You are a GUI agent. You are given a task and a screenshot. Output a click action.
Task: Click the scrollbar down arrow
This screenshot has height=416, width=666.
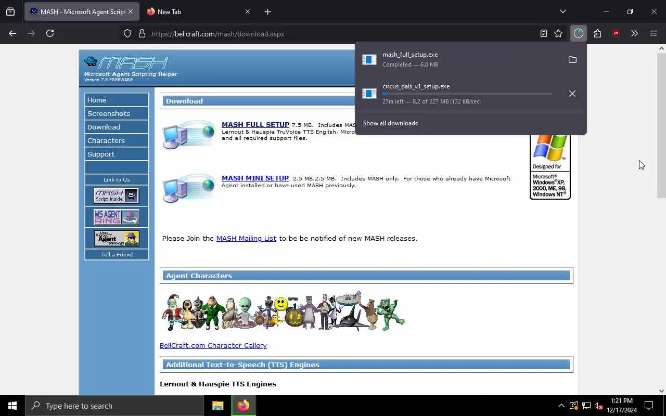tap(661, 391)
